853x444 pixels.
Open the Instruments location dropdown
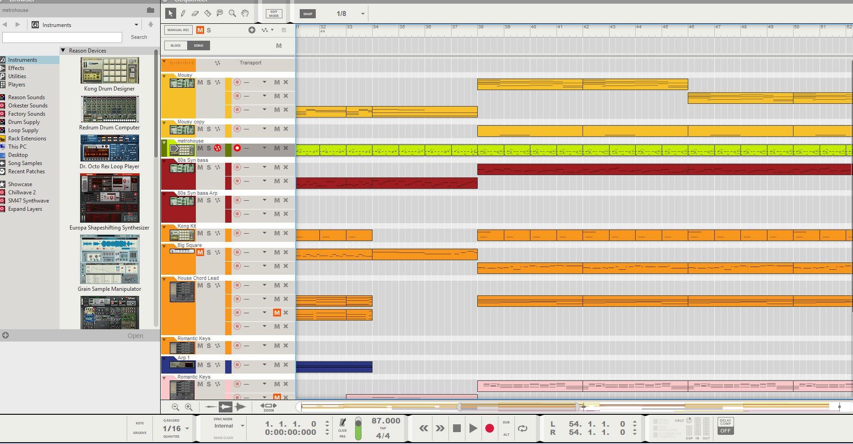(136, 25)
